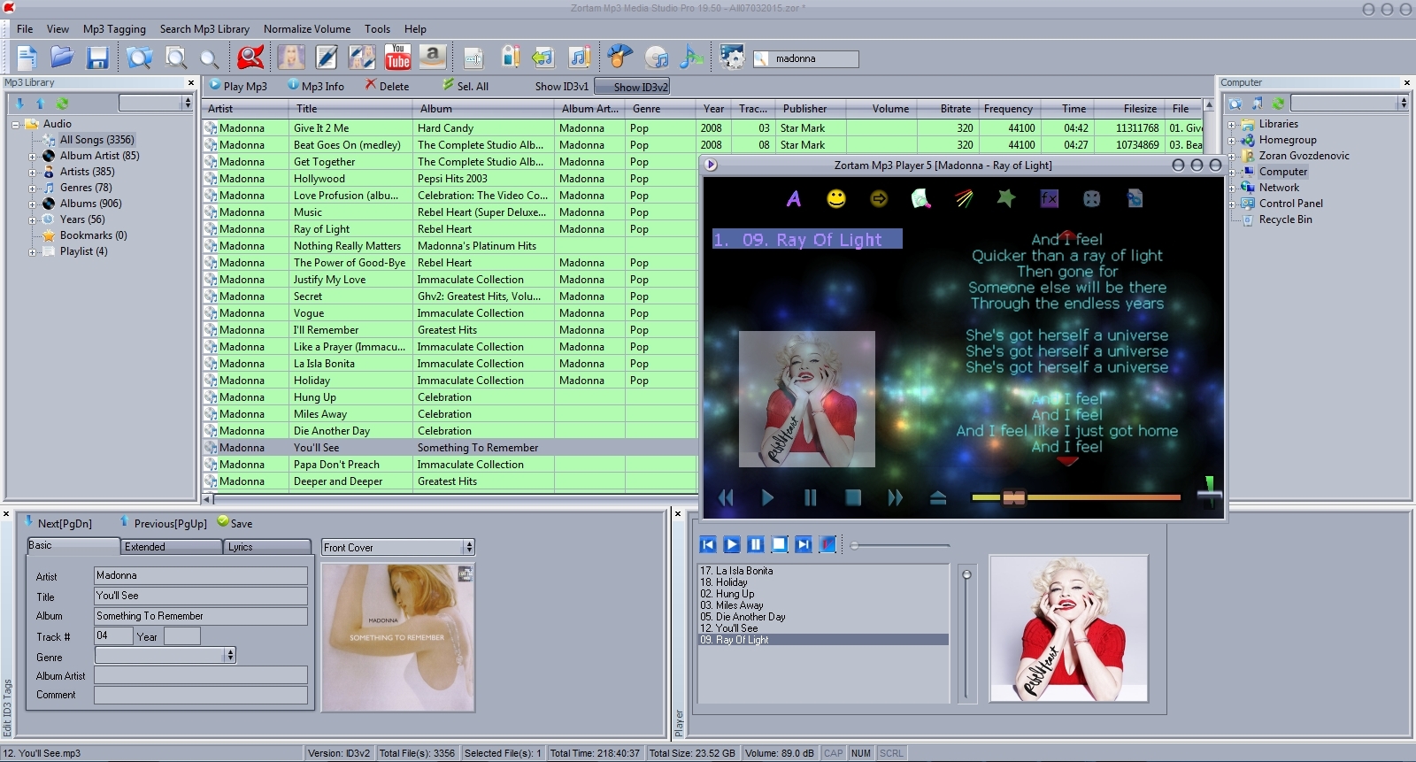
Task: Click the document magnifier player icon
Action: coord(921,199)
